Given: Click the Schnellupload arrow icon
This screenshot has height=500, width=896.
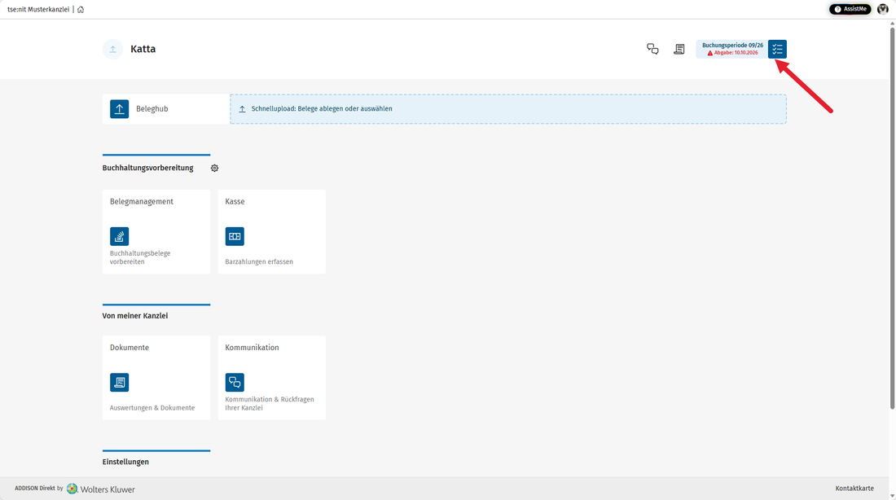Looking at the screenshot, I should click(242, 109).
